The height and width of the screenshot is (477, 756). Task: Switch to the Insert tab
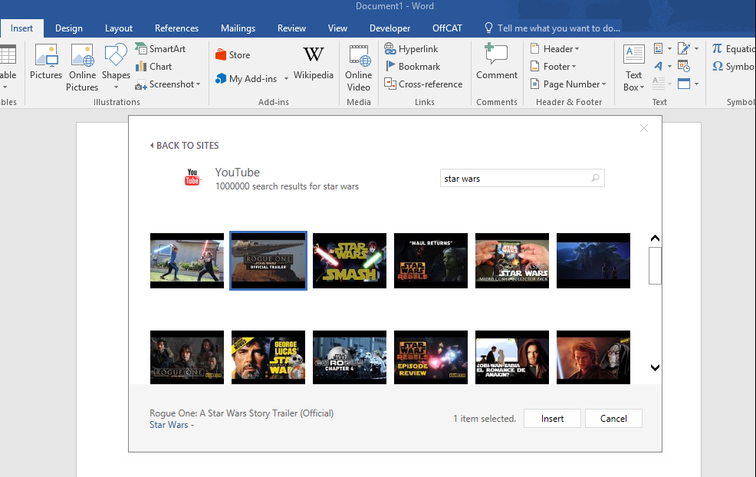pos(21,28)
